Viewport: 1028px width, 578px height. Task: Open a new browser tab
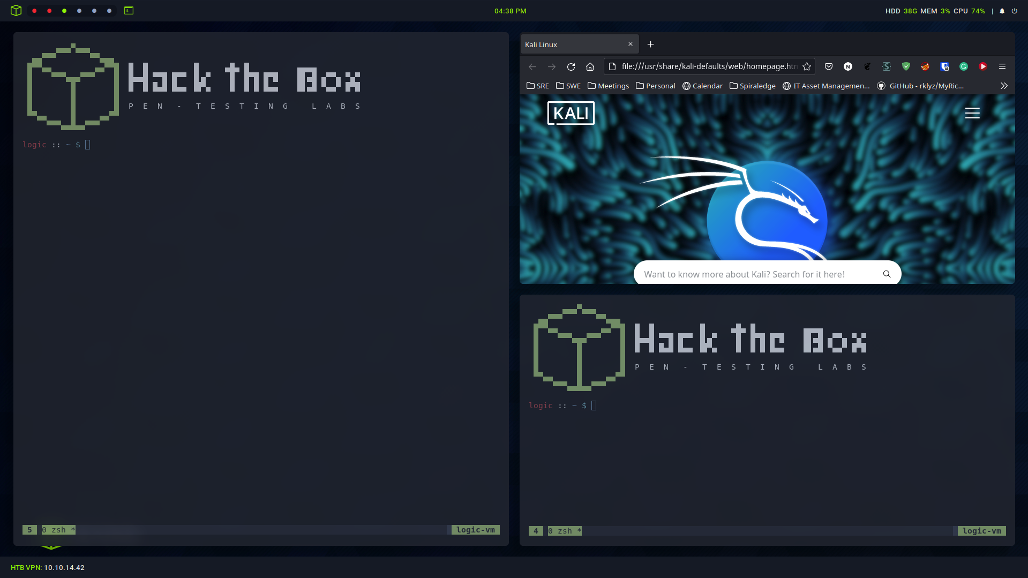tap(650, 44)
